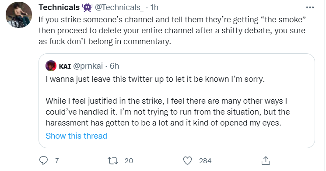Click the 1h tweet timestamp
Screen dimensions: 326x171
[154, 7]
